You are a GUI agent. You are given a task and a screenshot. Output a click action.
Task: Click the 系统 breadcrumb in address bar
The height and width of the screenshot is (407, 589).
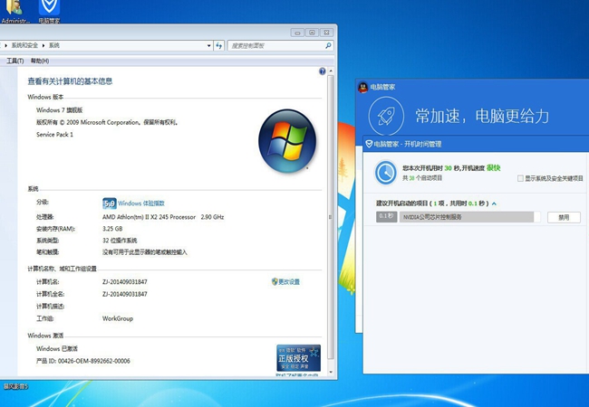click(54, 45)
